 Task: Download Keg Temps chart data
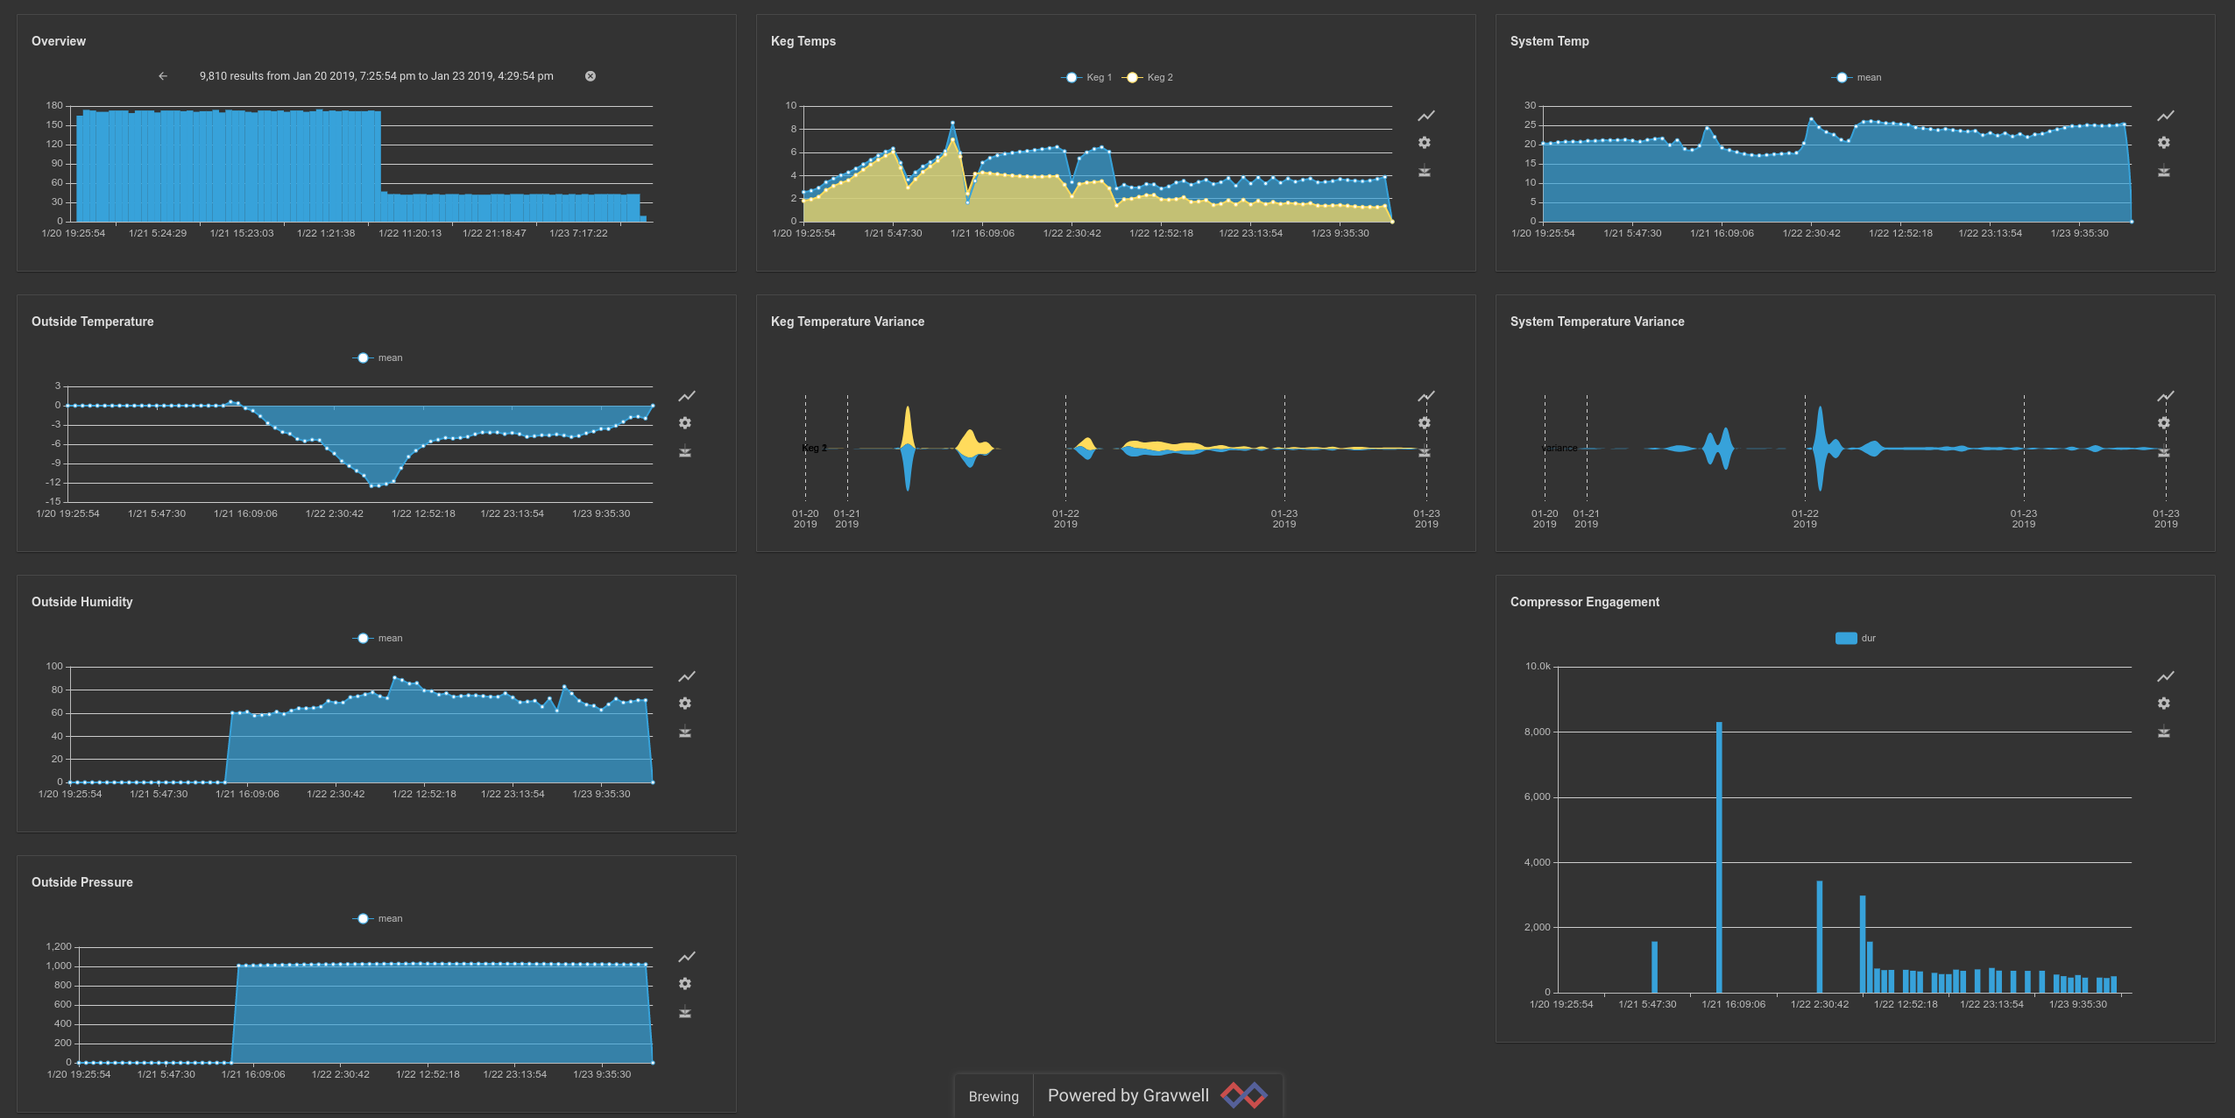tap(1425, 171)
